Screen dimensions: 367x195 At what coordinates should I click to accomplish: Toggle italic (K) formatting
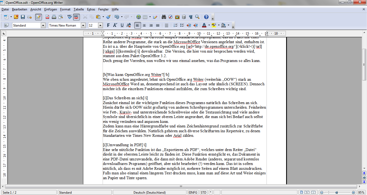coord(115,25)
